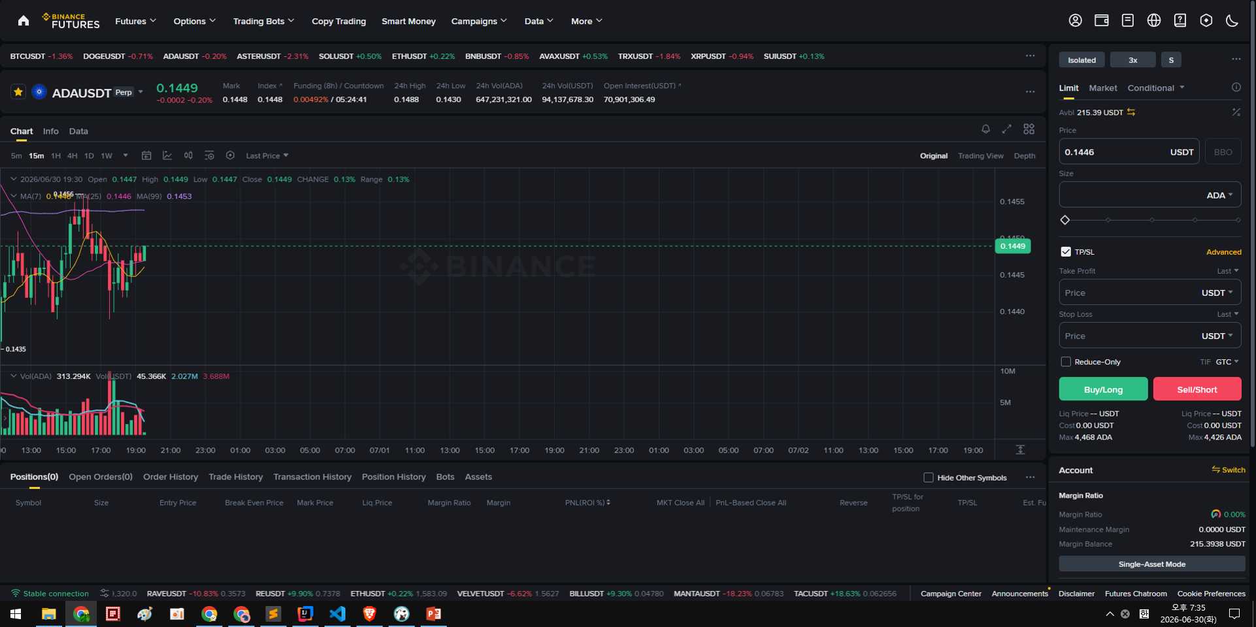Open the fee calculator icon
The width and height of the screenshot is (1256, 627).
[x=1236, y=112]
